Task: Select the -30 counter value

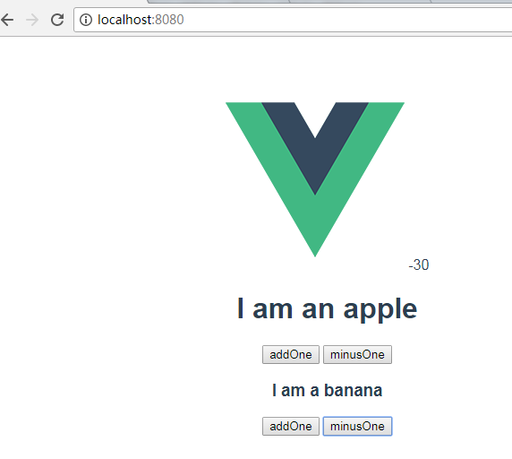Action: pos(419,264)
